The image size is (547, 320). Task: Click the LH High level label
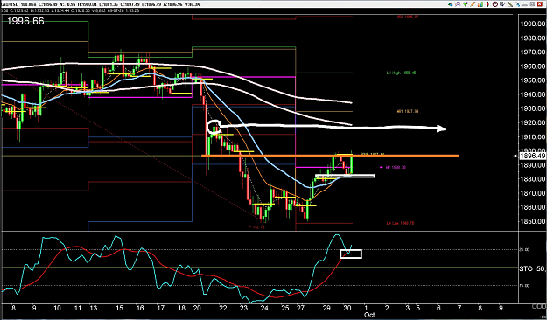click(401, 73)
